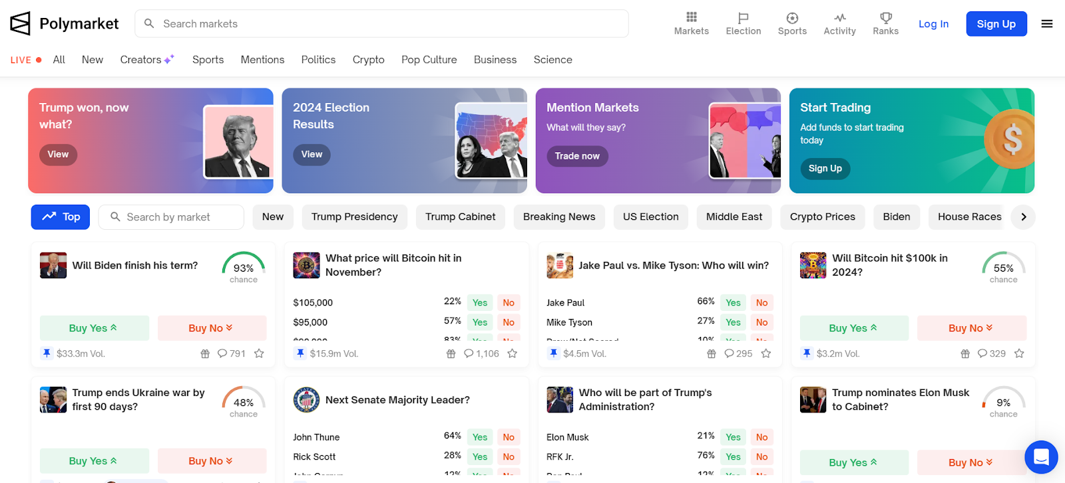The image size is (1065, 483).
Task: Bookmark the Bitcoin November price market
Action: pyautogui.click(x=512, y=353)
